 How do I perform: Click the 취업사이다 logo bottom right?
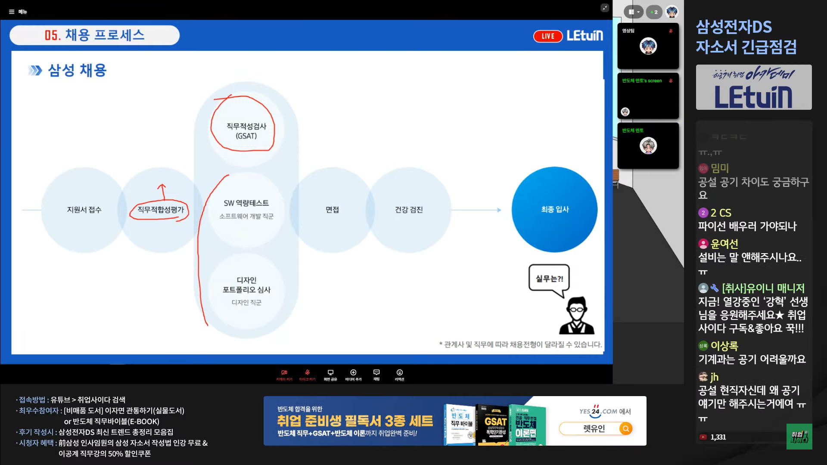(799, 437)
